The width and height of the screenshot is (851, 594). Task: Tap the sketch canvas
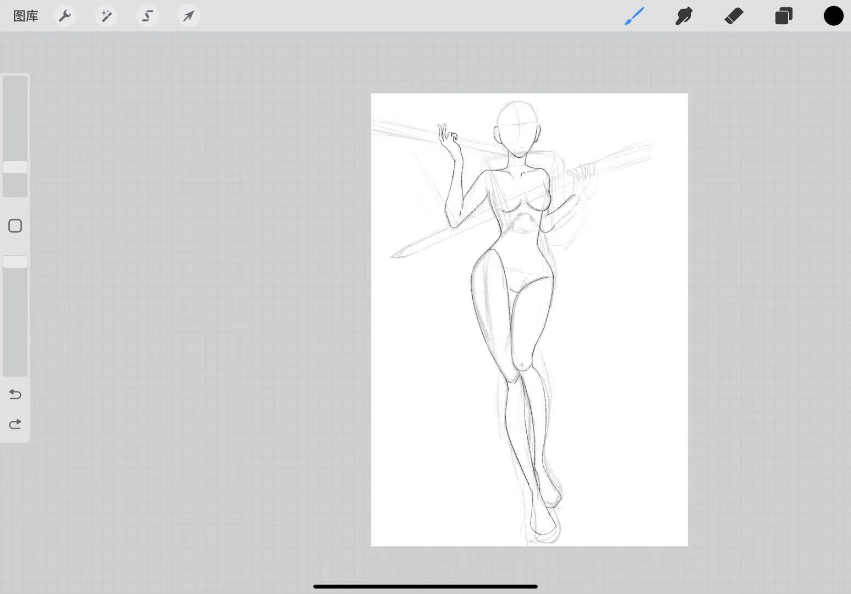(x=530, y=320)
